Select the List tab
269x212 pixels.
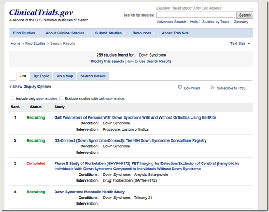[x=22, y=76]
